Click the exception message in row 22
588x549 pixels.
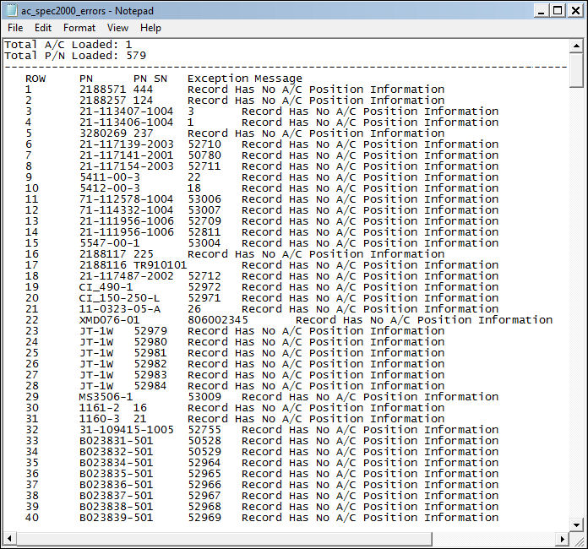tap(424, 319)
